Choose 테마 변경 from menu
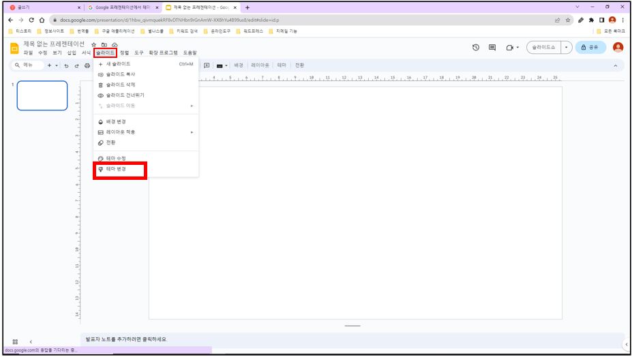 [x=145, y=169]
